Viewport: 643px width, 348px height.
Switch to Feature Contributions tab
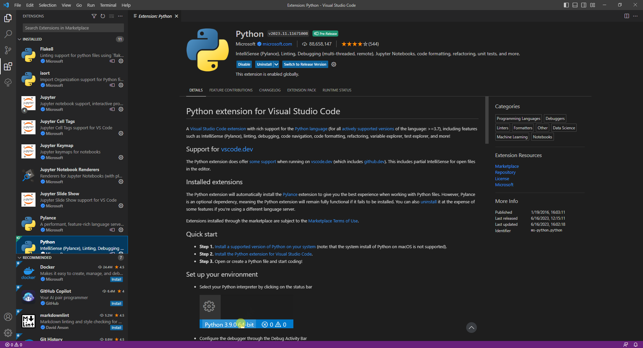[231, 90]
